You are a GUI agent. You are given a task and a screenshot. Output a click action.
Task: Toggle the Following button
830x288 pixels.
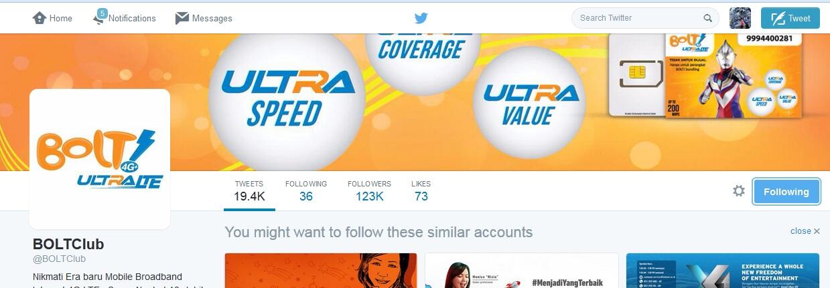tap(786, 191)
